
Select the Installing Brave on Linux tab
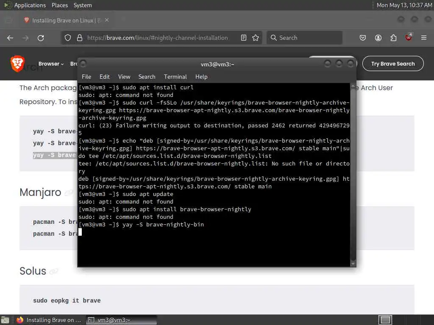point(66,20)
